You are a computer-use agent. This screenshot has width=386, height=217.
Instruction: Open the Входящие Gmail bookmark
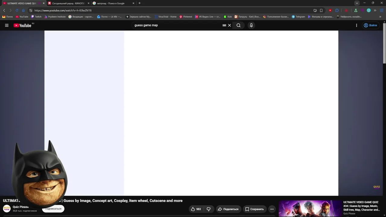click(x=81, y=17)
